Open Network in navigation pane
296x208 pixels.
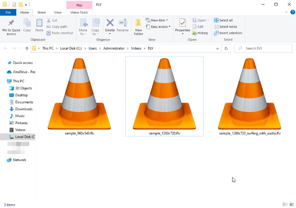[x=16, y=160]
